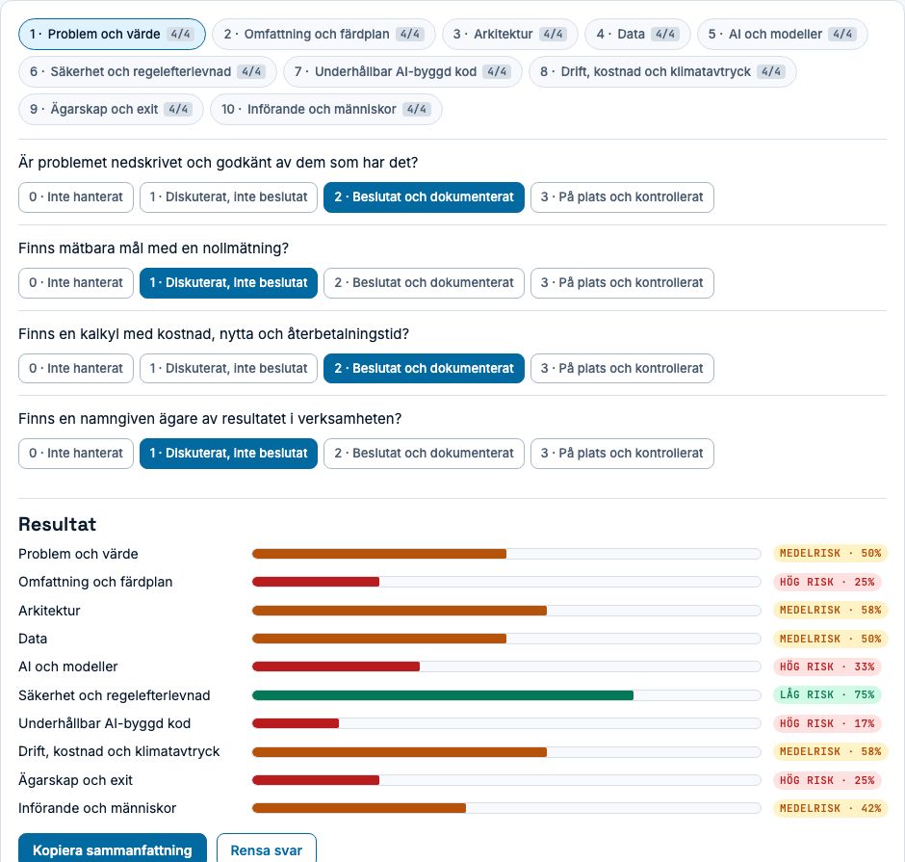Screen dimensions: 905x862
Task: Select 'Diskuterat, inte beslutat' for 'kalkyl' question
Action: click(228, 368)
